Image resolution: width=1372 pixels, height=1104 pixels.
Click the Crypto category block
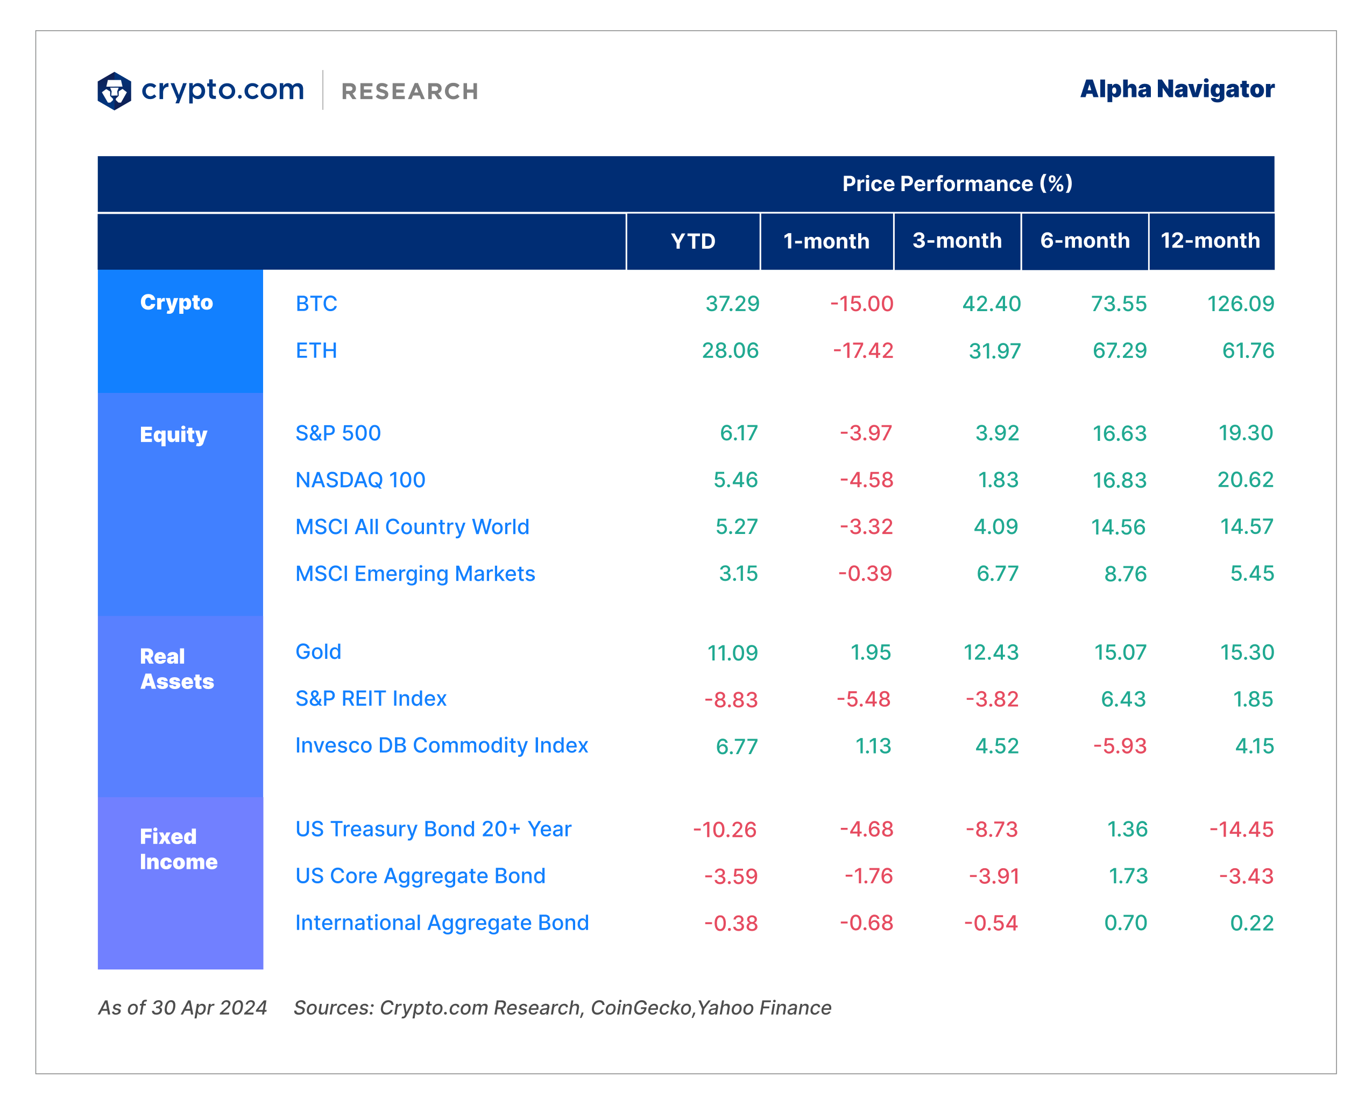click(180, 331)
